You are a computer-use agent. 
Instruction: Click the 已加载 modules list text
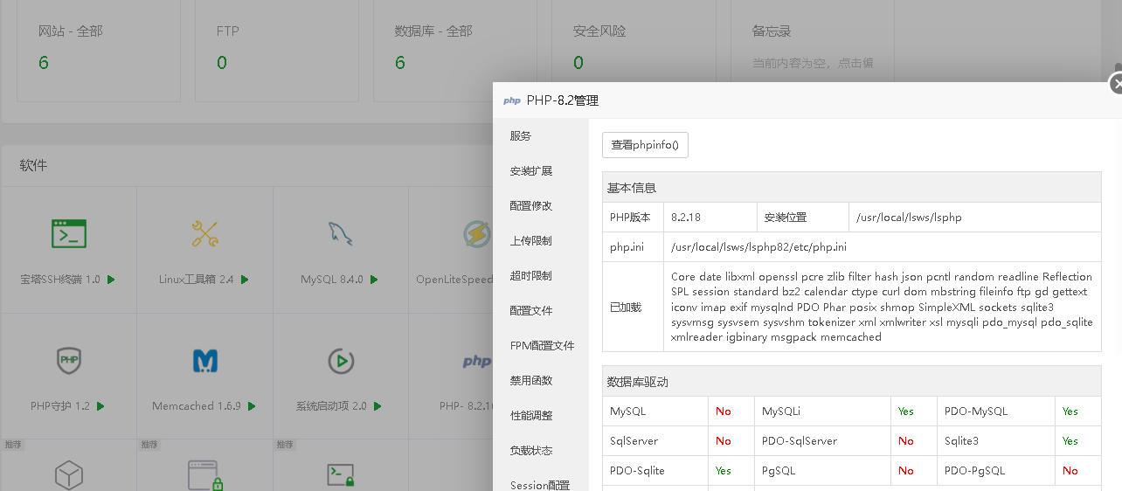[x=882, y=307]
